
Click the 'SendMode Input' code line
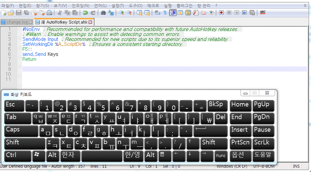pos(40,39)
